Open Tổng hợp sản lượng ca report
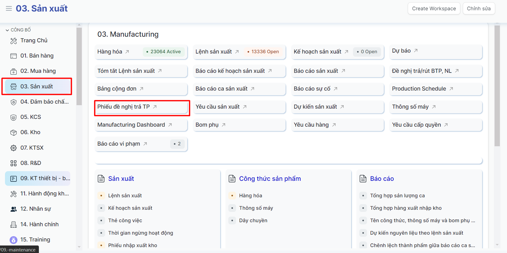 (x=397, y=195)
